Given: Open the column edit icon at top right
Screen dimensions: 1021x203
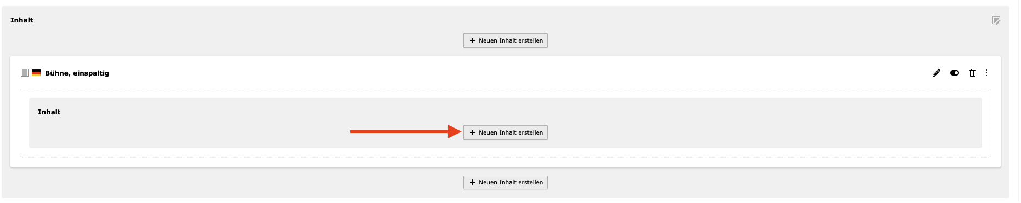Looking at the screenshot, I should pos(996,21).
